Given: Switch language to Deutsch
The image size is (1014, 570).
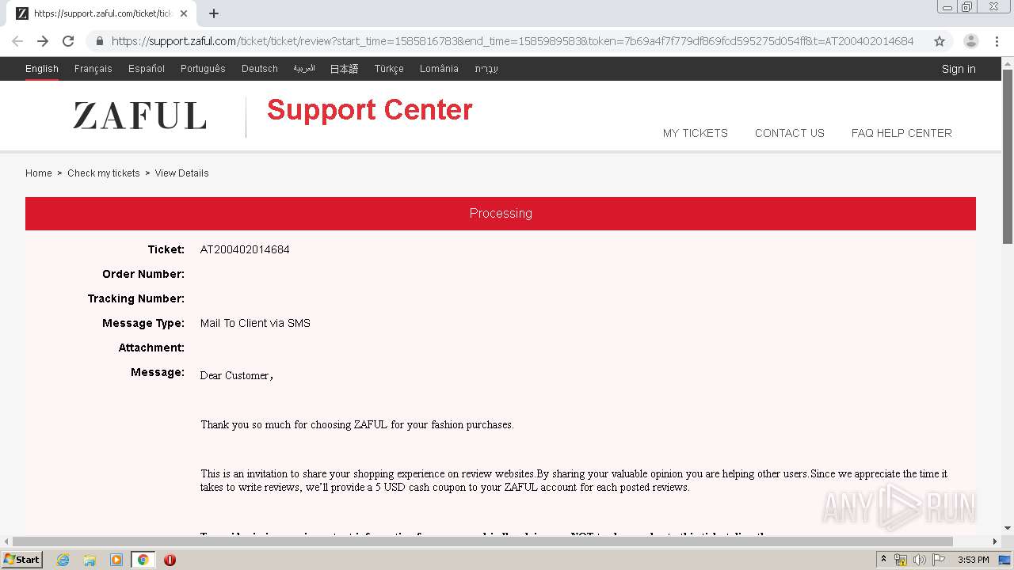Looking at the screenshot, I should [260, 69].
